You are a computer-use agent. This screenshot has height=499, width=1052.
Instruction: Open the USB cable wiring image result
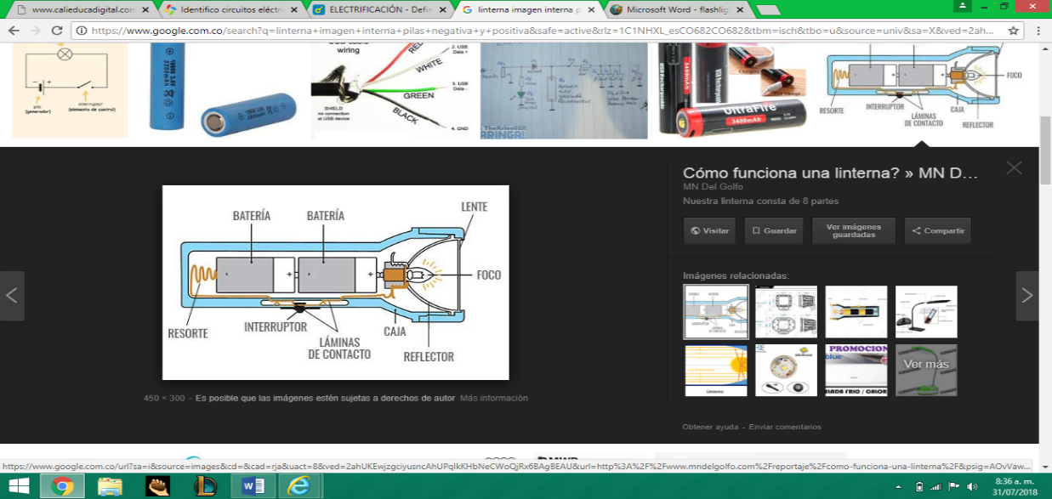pyautogui.click(x=390, y=90)
